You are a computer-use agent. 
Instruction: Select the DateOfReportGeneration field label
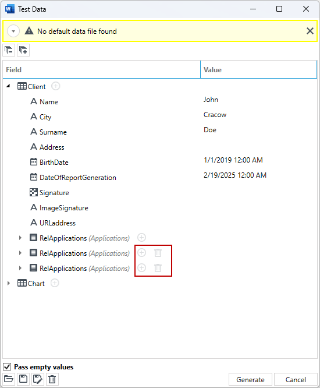78,178
